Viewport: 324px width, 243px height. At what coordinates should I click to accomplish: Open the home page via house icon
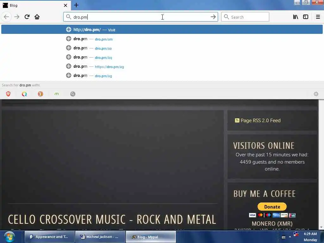pos(37,17)
